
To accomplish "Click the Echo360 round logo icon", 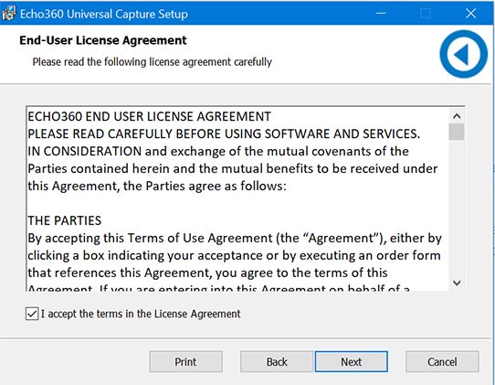I will pyautogui.click(x=463, y=54).
